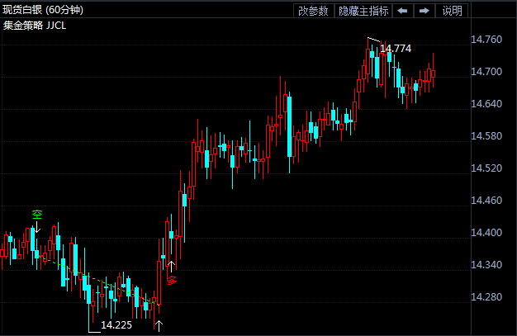The height and width of the screenshot is (336, 517).
Task: Click the up arrow below the 多 signal candle
Action: click(x=171, y=267)
